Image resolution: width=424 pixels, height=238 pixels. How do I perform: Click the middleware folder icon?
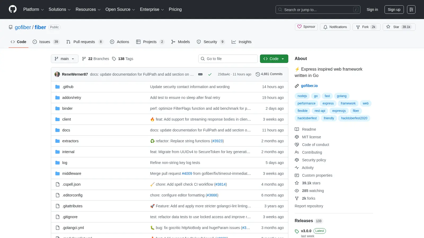click(x=58, y=173)
